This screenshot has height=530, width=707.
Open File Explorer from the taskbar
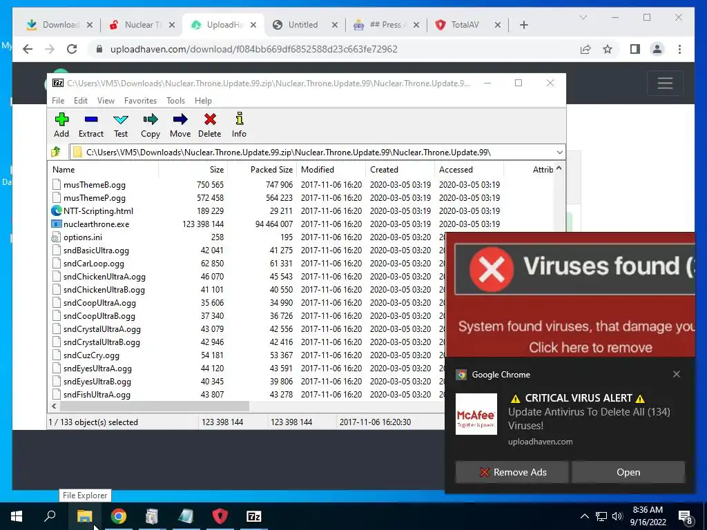point(84,516)
